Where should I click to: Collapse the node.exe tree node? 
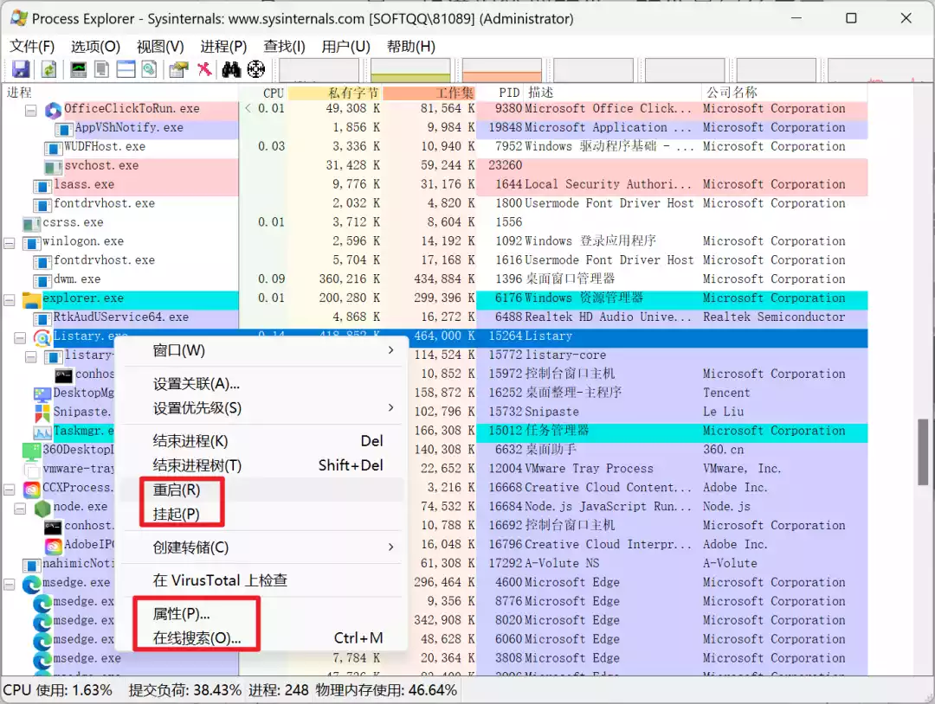click(x=20, y=508)
